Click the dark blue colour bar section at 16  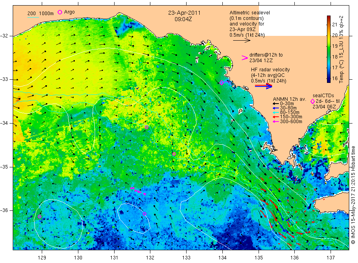329,78
